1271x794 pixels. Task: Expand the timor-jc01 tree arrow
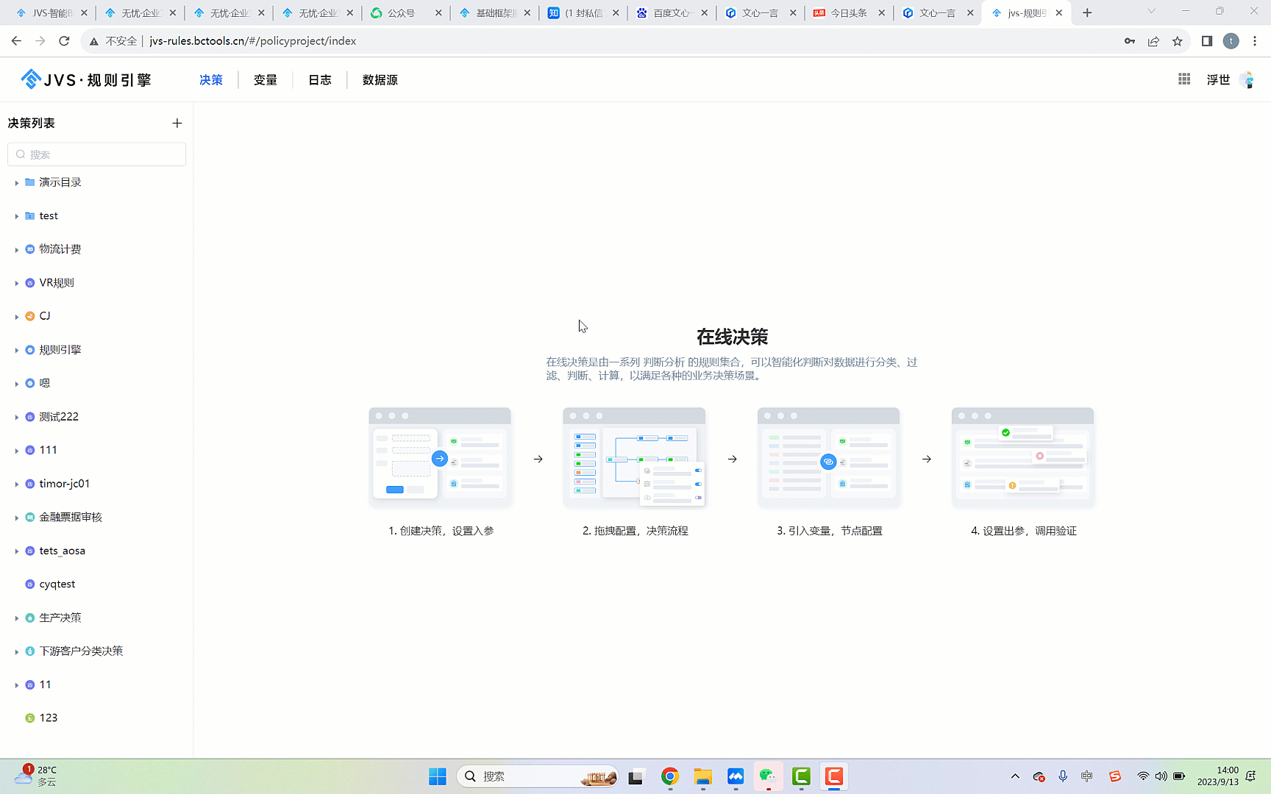16,484
